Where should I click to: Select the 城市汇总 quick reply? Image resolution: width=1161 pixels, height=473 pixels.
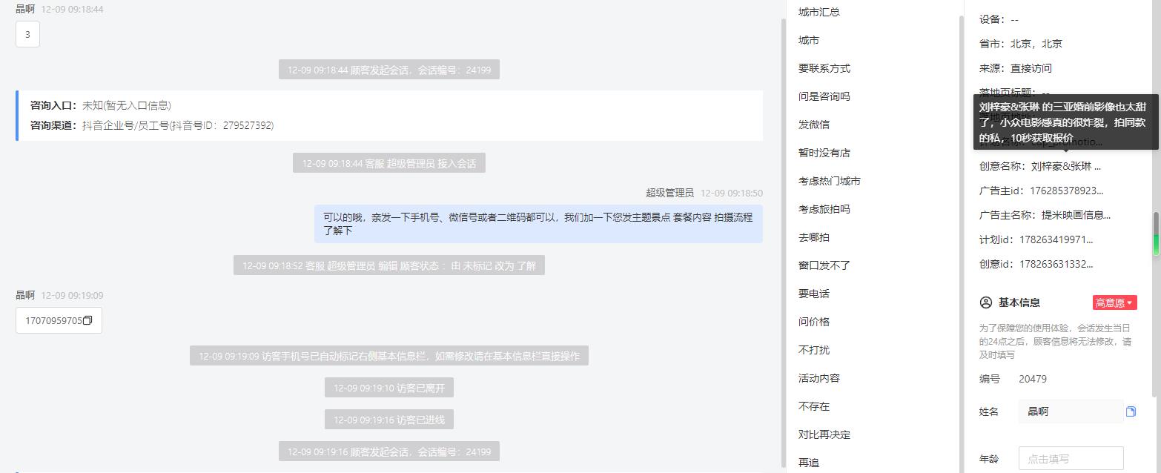pos(819,12)
